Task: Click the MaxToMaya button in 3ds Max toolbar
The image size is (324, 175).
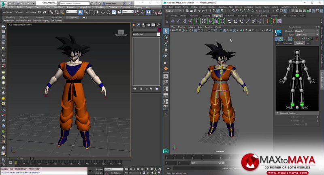Action: [31, 13]
